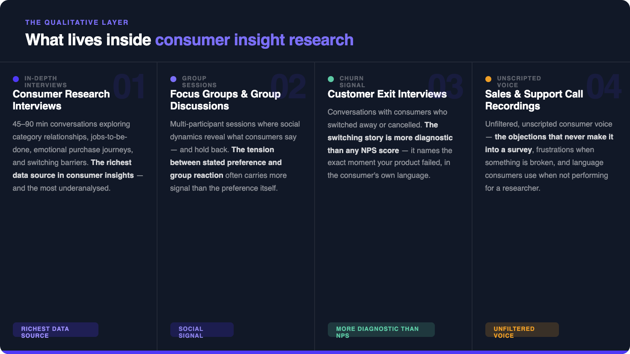Click the consumer insight research highlighted title text

(x=254, y=40)
